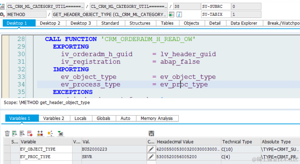Click the Hexadecimal Value column header
The width and height of the screenshot is (300, 164).
pos(188,142)
